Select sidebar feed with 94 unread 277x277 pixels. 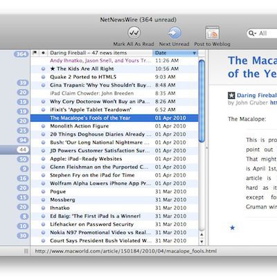23,140
